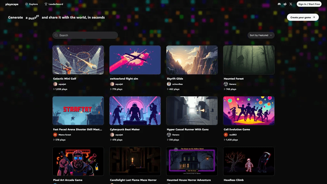This screenshot has height=184, width=327.
Task: Open the X social icon
Action: [x=291, y=4]
